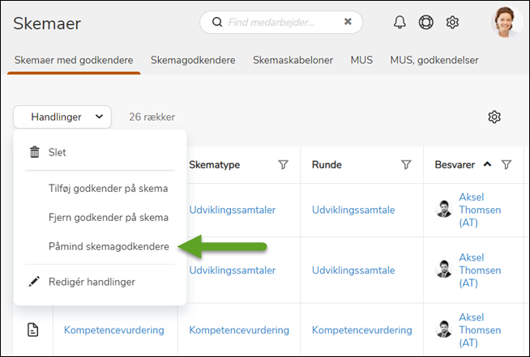Click the filter icon on Runde column
530x357 pixels.
tap(406, 165)
